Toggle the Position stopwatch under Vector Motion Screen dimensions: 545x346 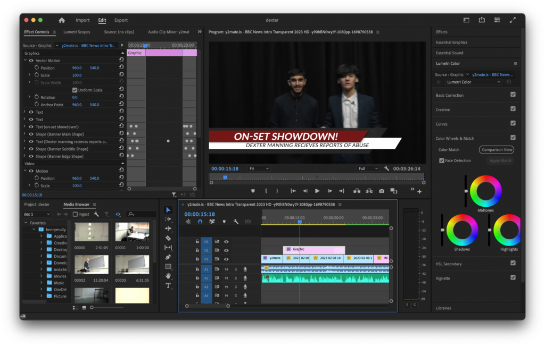37,67
